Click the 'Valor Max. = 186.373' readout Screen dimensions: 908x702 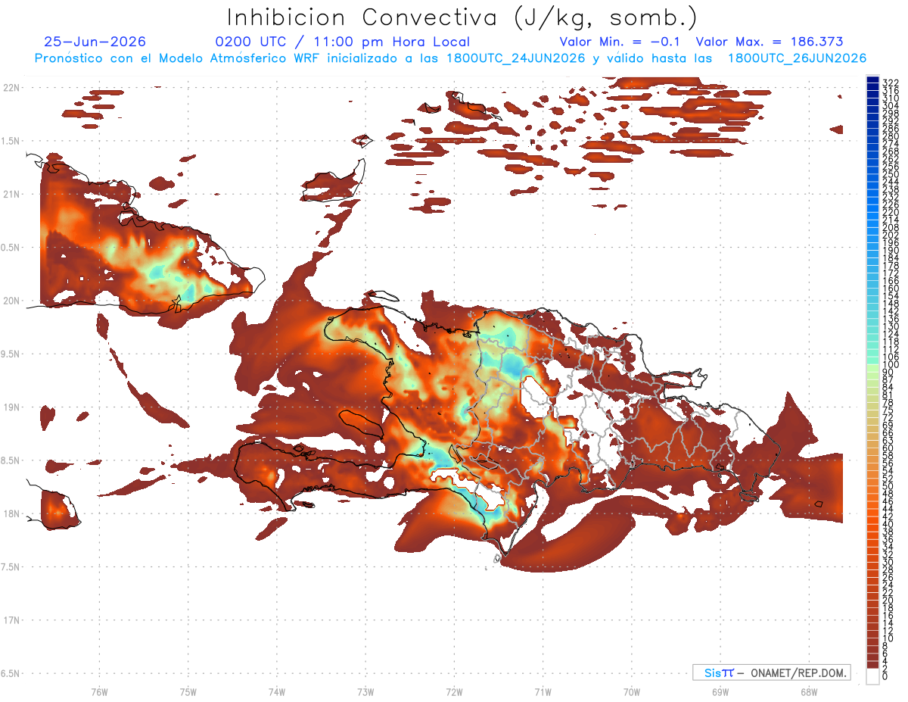[770, 42]
